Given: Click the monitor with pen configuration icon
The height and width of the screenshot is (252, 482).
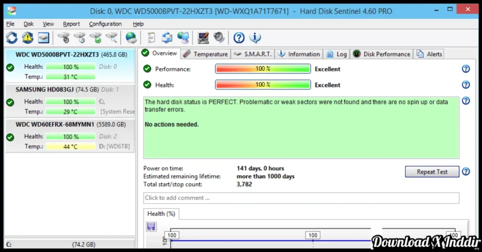Looking at the screenshot, I should [x=203, y=38].
